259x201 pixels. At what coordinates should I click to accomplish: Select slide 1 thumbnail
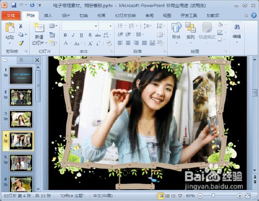tap(21, 76)
